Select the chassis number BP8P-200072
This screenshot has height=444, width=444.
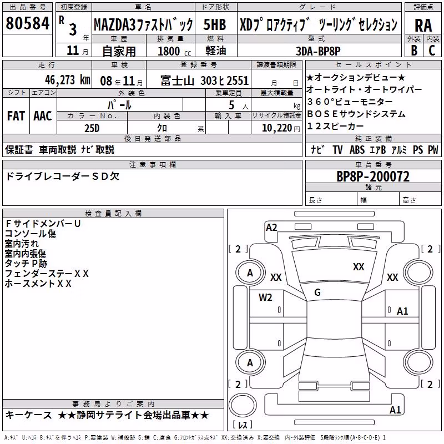click(x=373, y=176)
